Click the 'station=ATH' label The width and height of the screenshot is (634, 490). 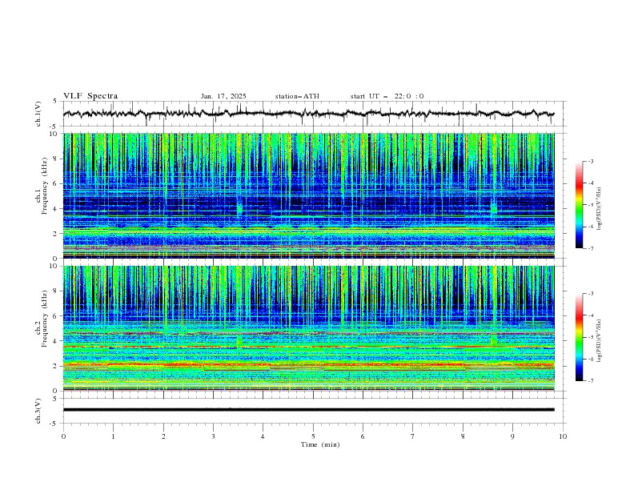(297, 96)
